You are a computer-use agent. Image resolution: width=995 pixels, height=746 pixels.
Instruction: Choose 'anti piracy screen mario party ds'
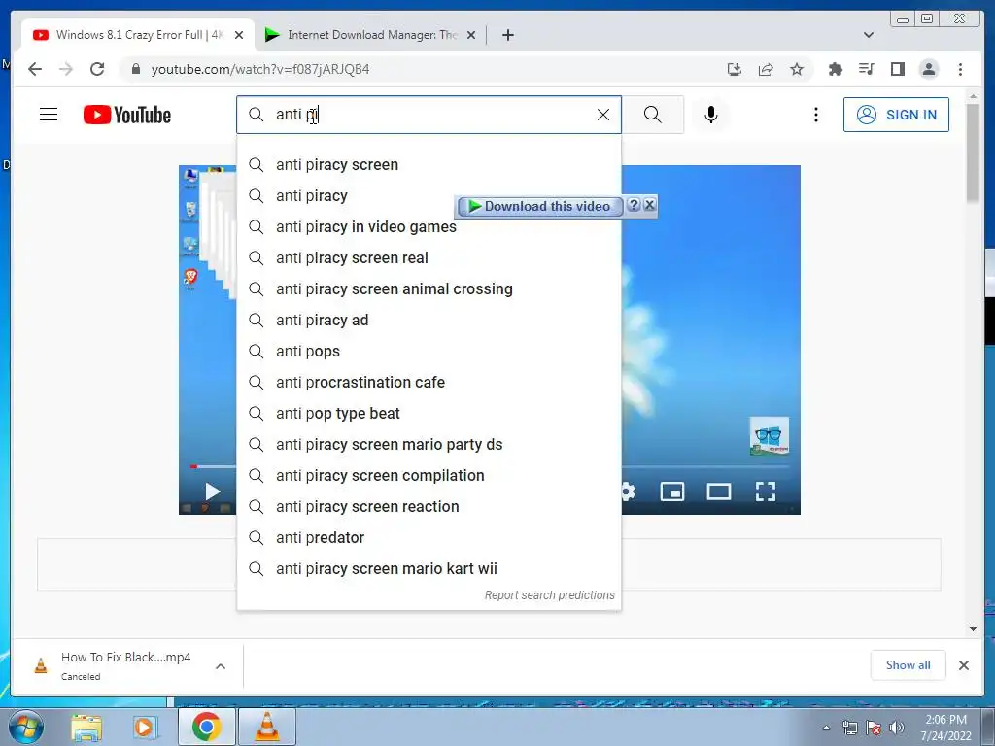point(429,445)
